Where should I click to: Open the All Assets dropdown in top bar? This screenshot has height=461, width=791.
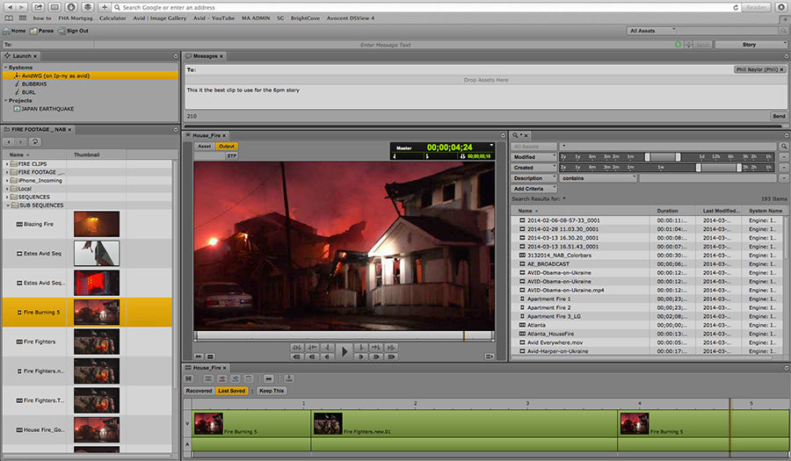click(x=651, y=31)
